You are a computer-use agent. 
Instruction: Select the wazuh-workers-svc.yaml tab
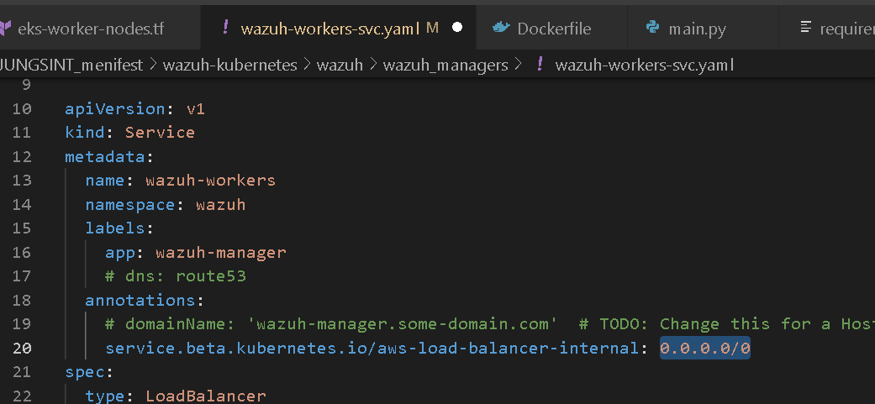click(338, 28)
